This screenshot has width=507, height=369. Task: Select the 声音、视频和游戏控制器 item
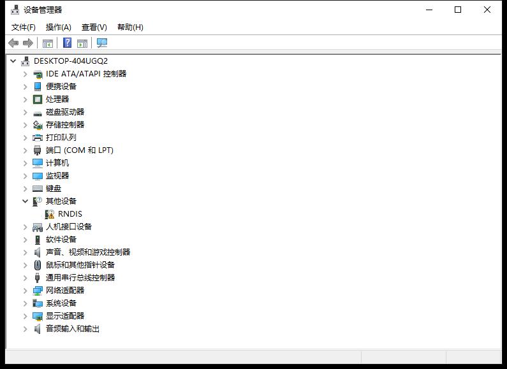click(87, 252)
